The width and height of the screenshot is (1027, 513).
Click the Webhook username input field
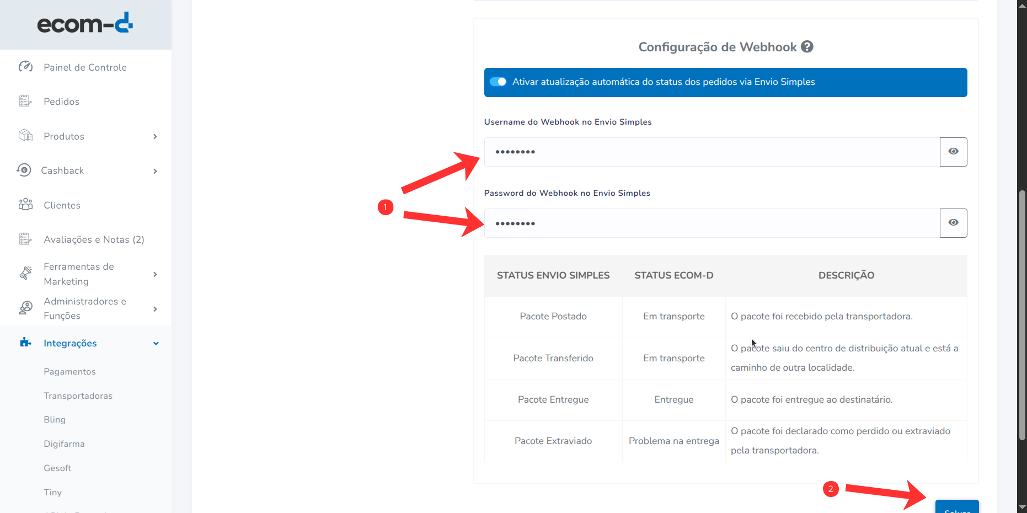712,152
